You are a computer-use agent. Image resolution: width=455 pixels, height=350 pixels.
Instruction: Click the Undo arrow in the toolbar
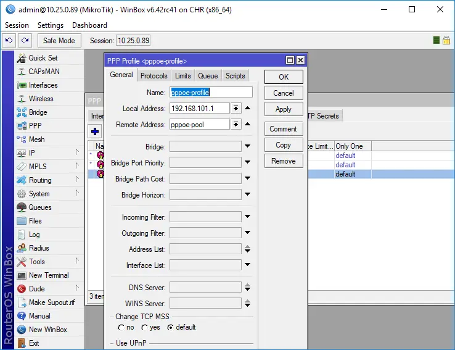pyautogui.click(x=9, y=40)
